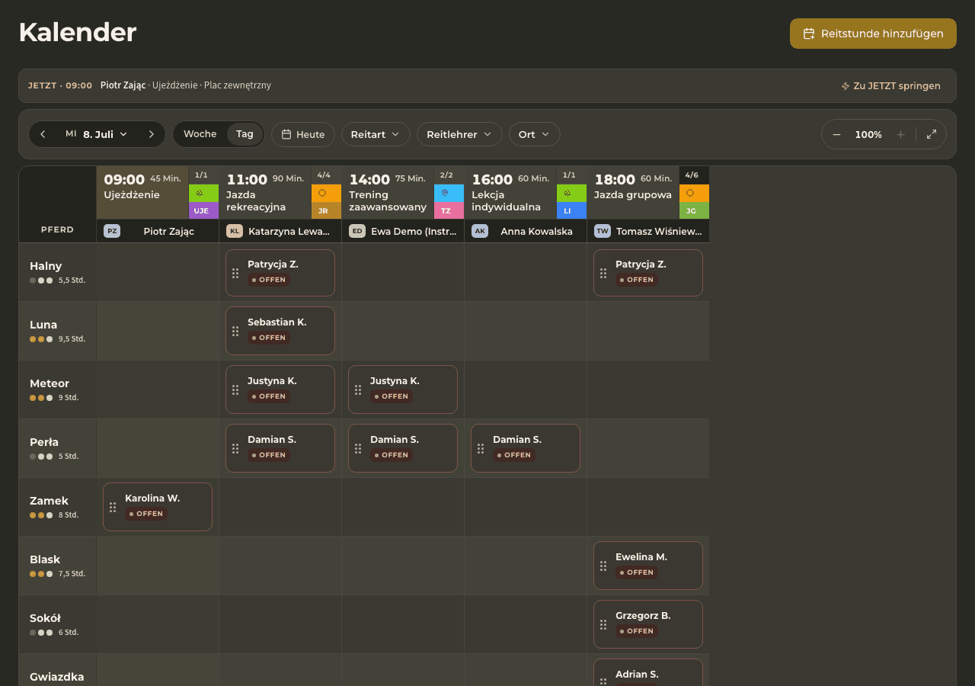
Task: Grab drag handle on Karolina W. card
Action: [113, 507]
